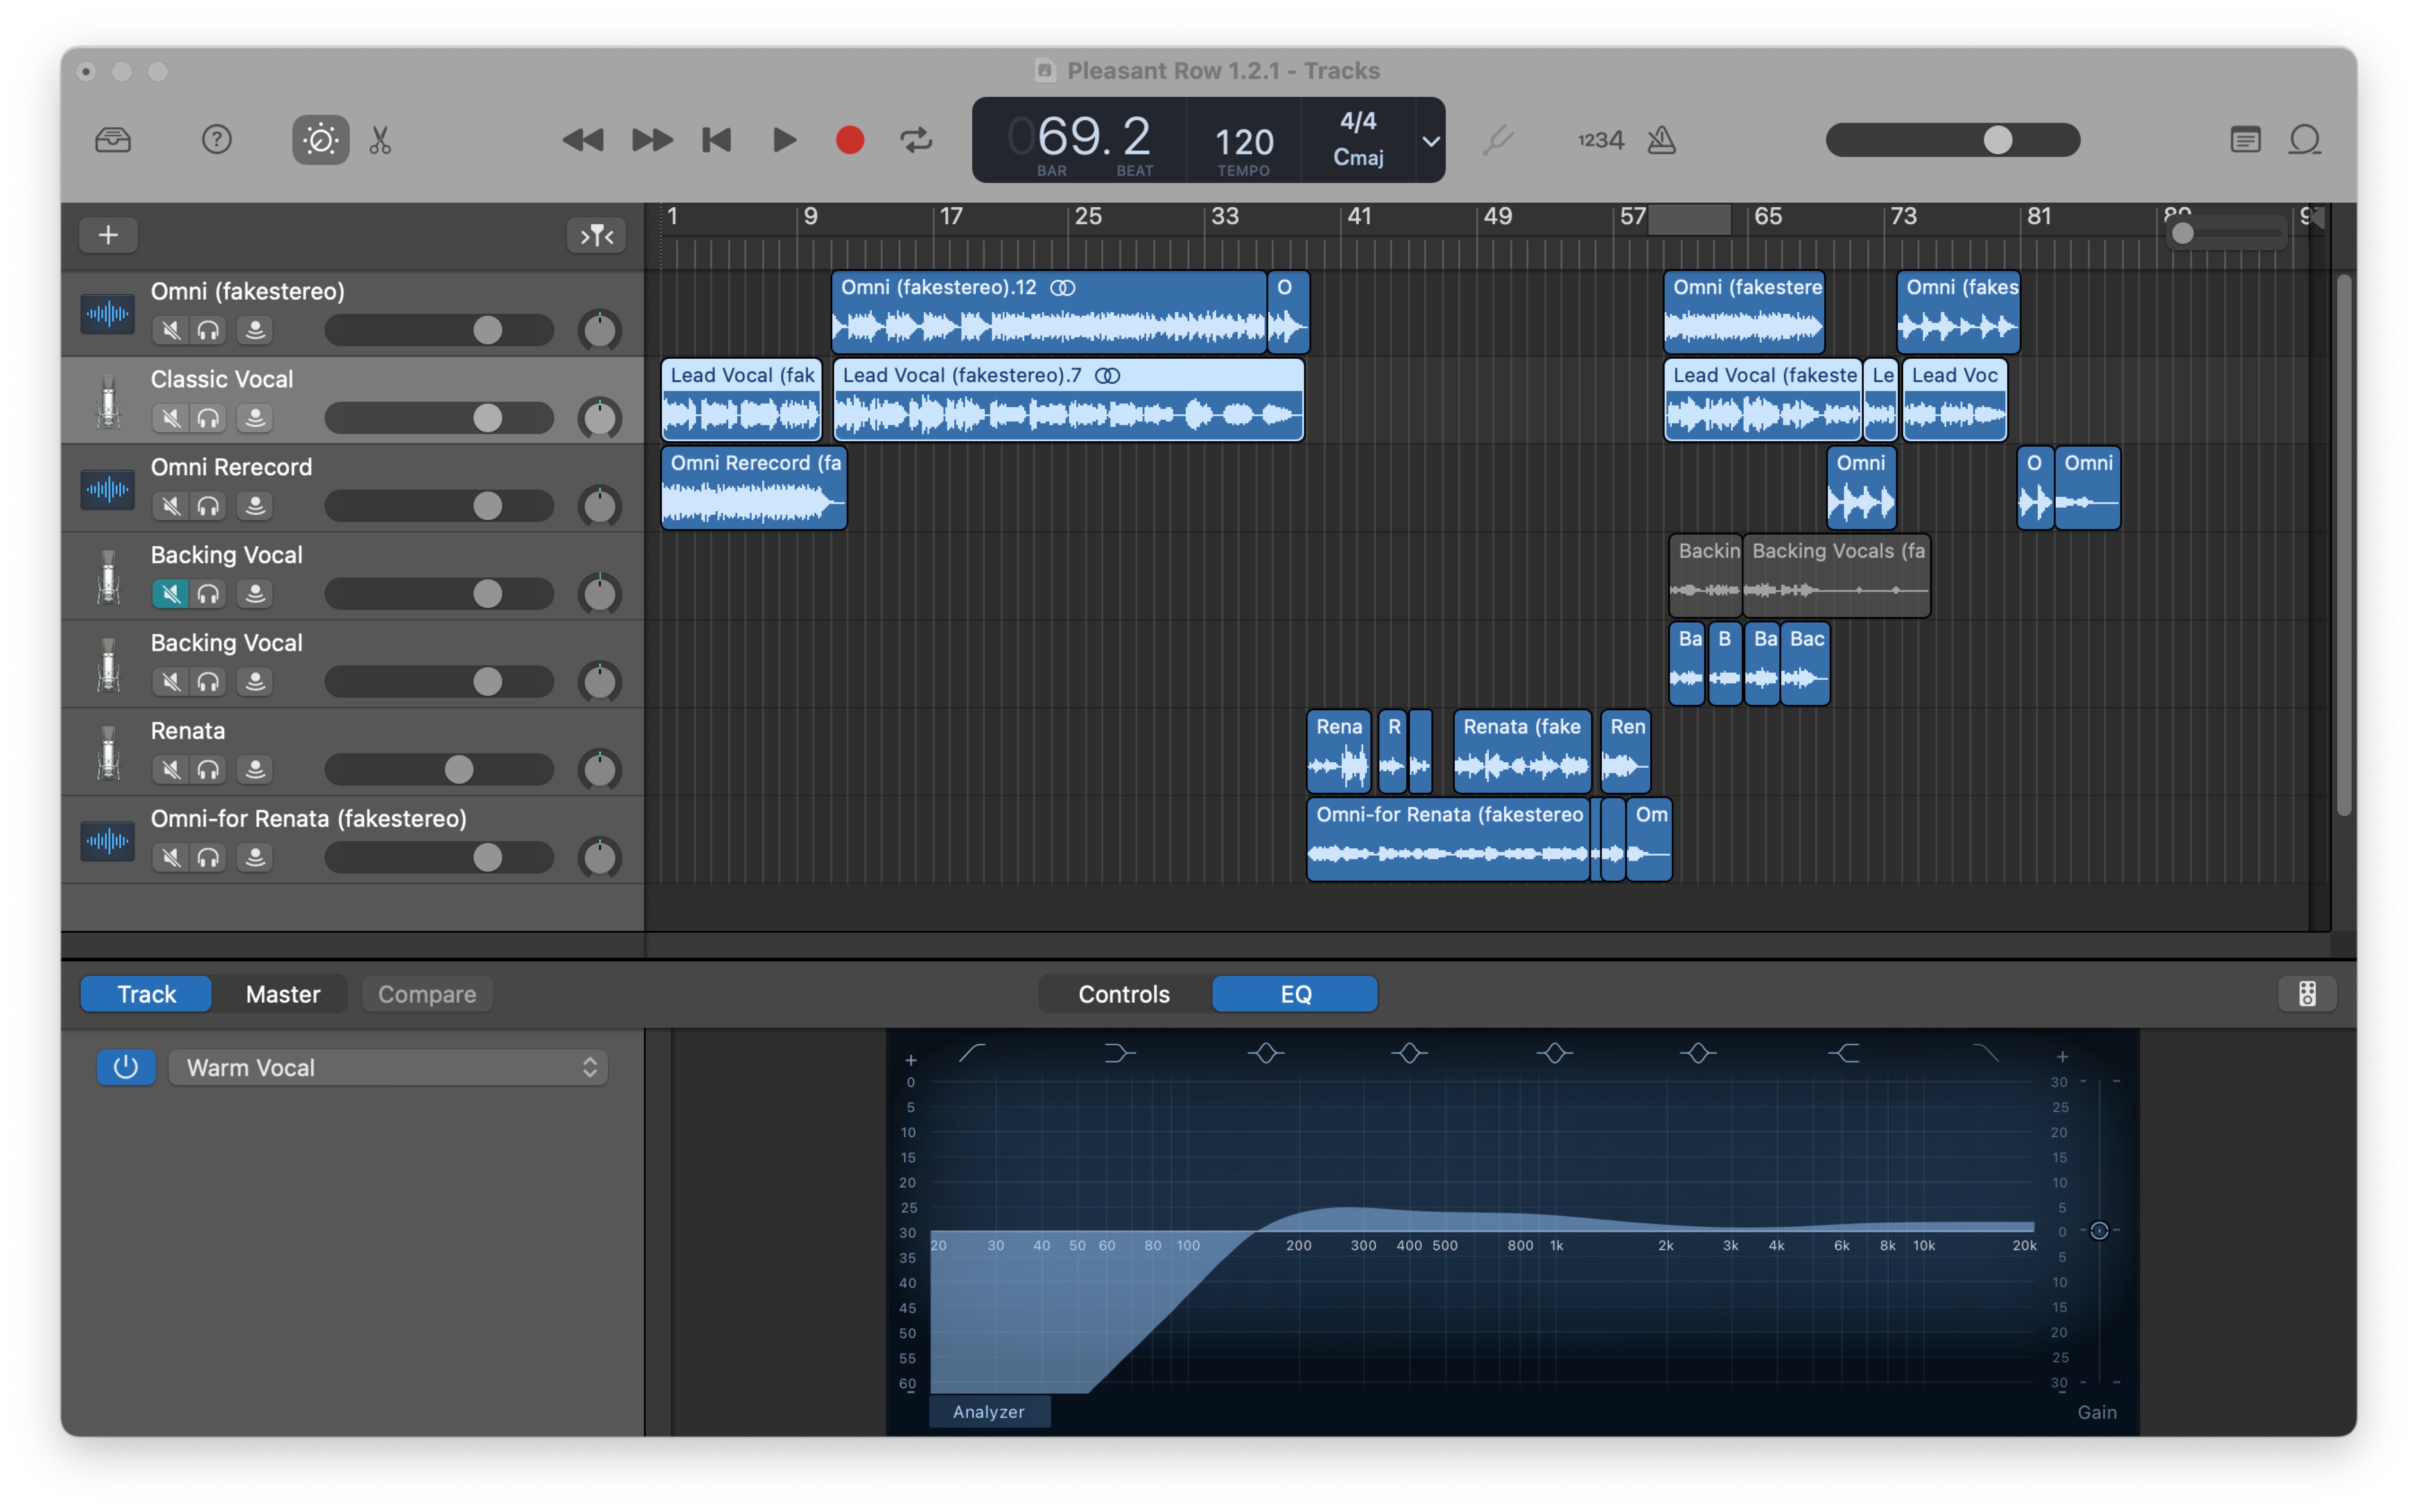Screen dimensions: 2418x1512
Task: Open the plug-ins button at panel right
Action: coord(2307,994)
